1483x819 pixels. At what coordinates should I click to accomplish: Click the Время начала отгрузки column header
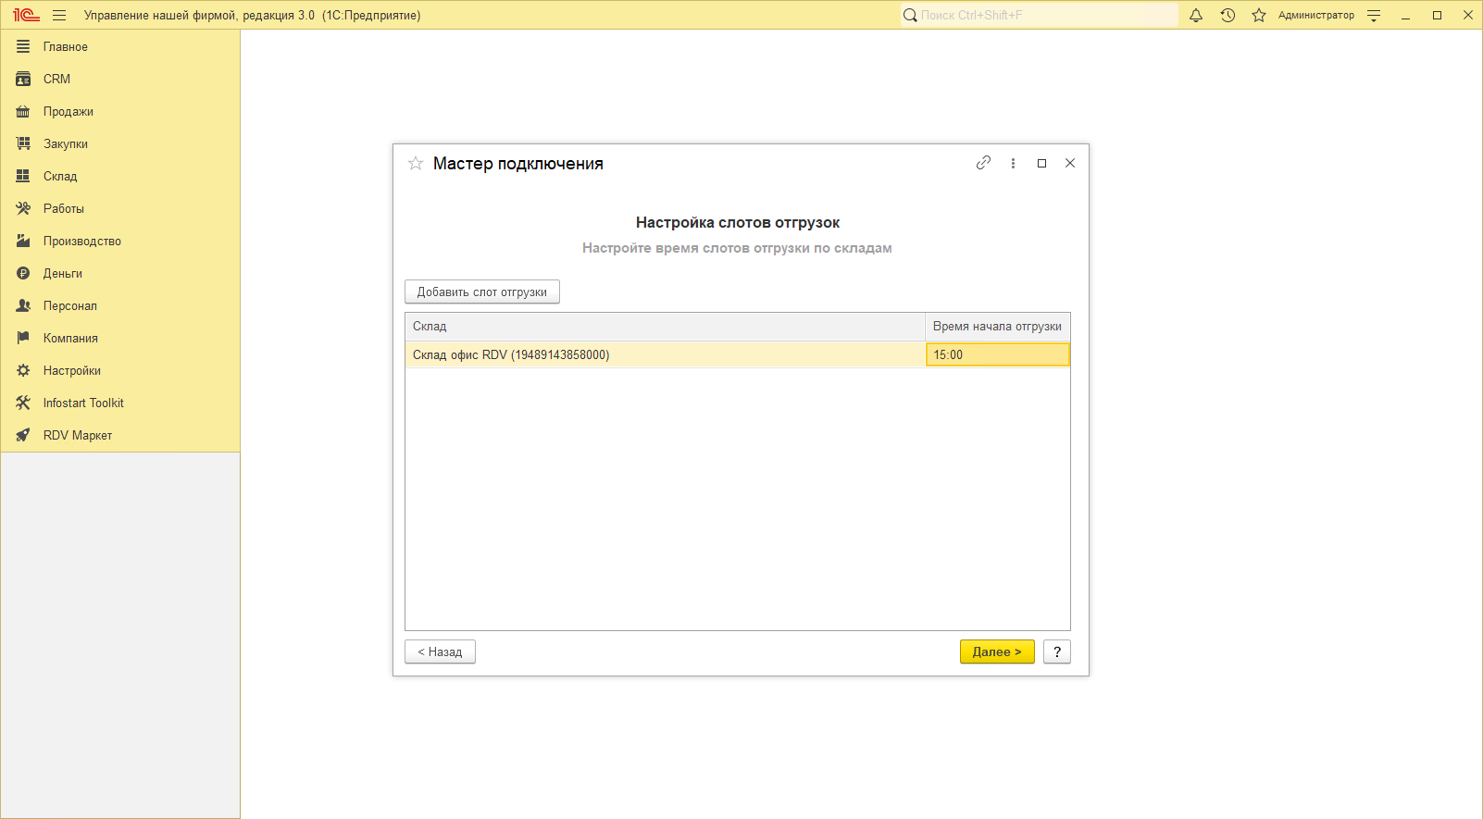click(998, 327)
